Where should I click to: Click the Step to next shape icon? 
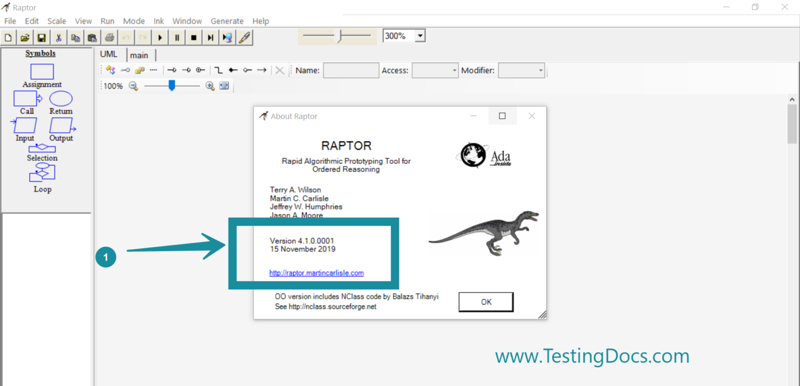click(210, 37)
